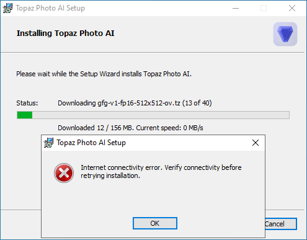Screen dimensions: 307x240
Task: Click the Status: label
Action: [x=27, y=103]
